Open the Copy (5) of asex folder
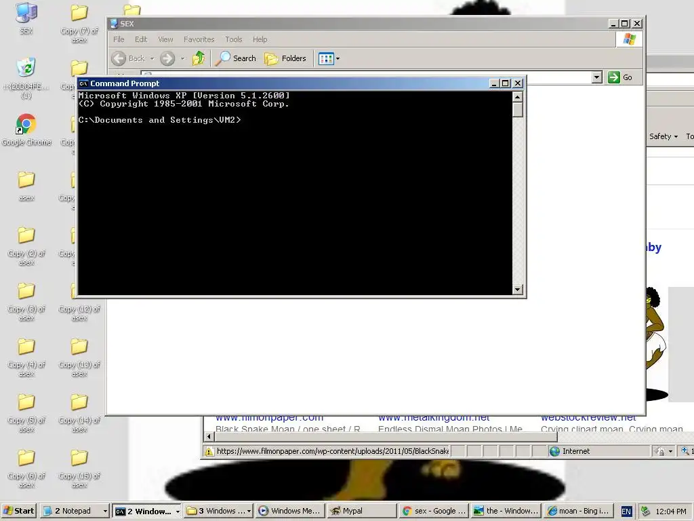The height and width of the screenshot is (521, 694). [x=26, y=413]
